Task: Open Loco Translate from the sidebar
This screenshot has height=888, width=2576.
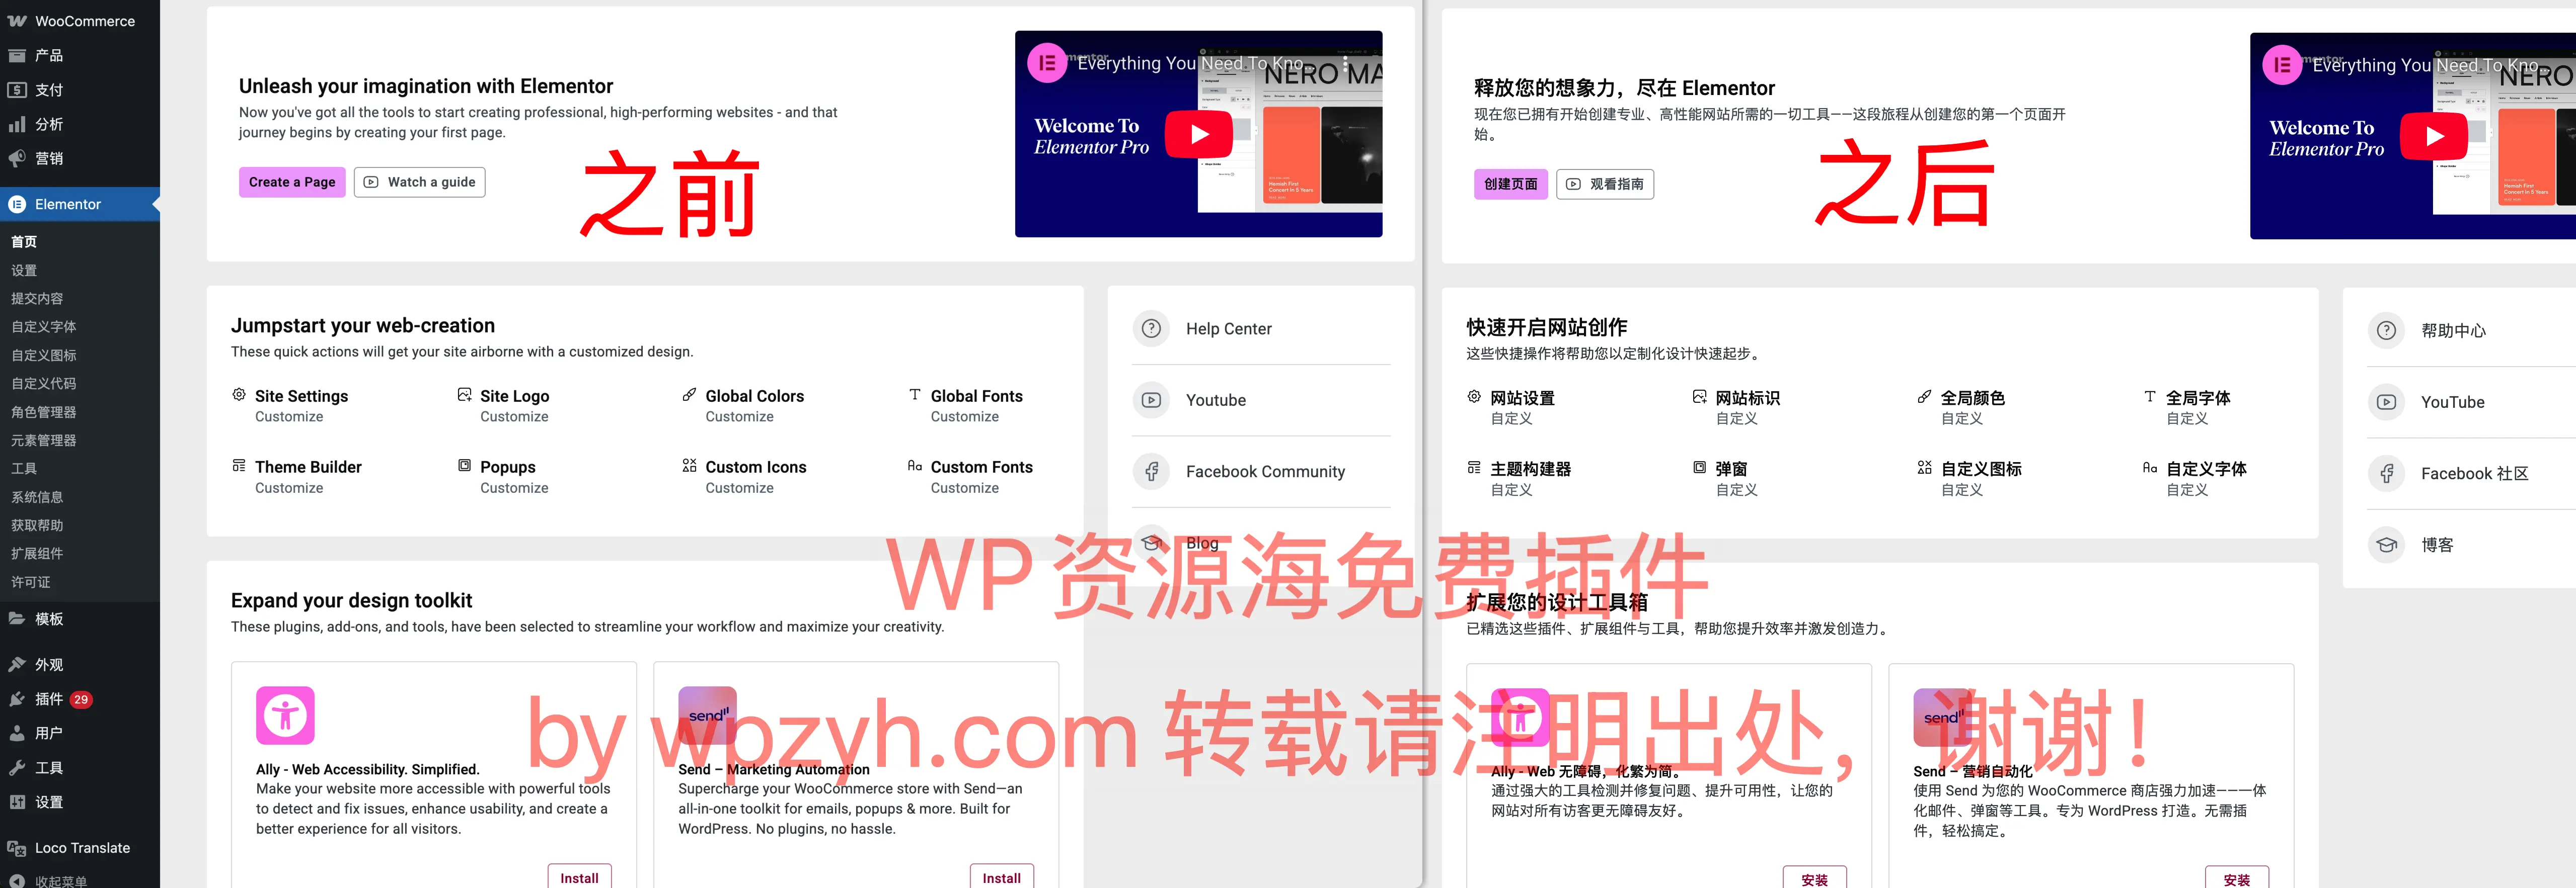Action: click(80, 847)
